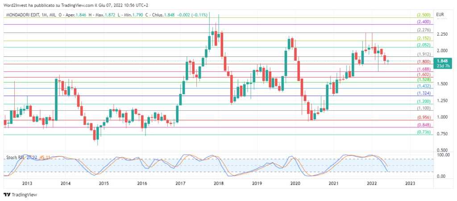Click the red 1.800 level label

423,62
